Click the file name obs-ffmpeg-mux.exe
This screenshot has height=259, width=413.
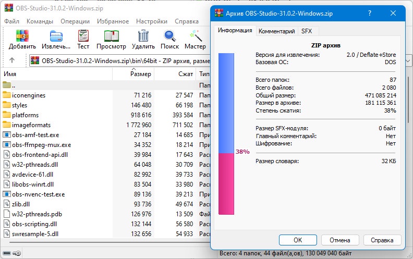(42, 145)
